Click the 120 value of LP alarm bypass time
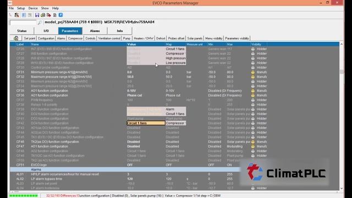Image resolution: width=352 pixels, height=198 pixels. coord(130,179)
